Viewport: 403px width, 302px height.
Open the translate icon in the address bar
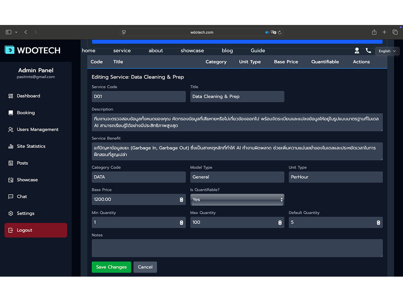click(274, 32)
